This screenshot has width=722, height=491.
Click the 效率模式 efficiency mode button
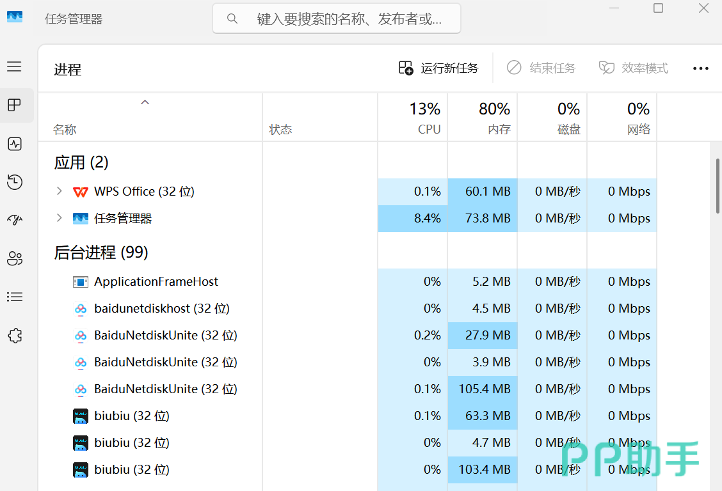[x=633, y=68]
